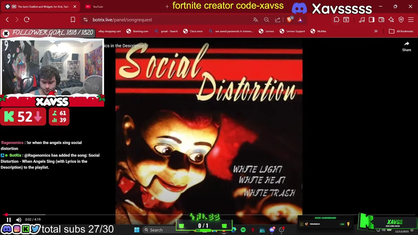Viewport: 418px width, 235px height.
Task: Open the Lenovo bookmark
Action: tap(266, 31)
